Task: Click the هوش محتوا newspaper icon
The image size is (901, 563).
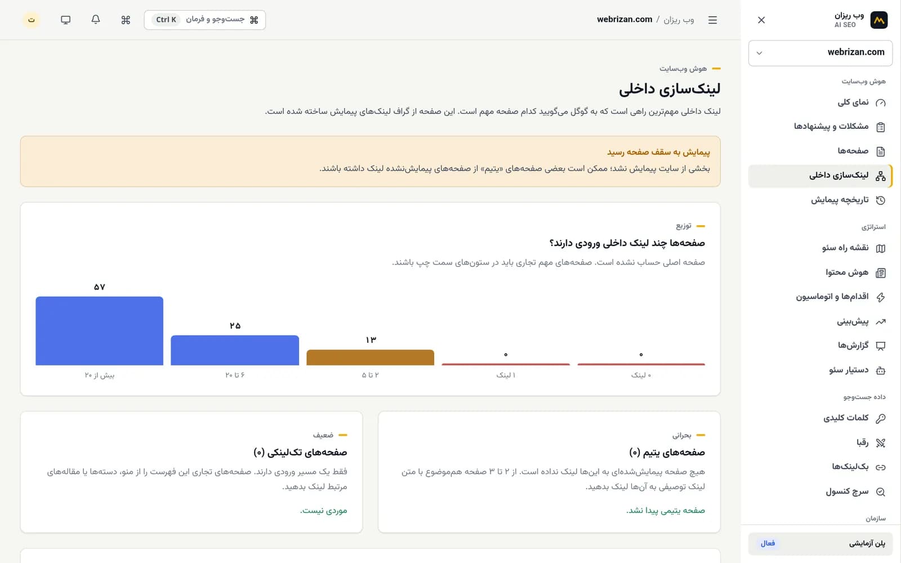Action: tap(881, 272)
